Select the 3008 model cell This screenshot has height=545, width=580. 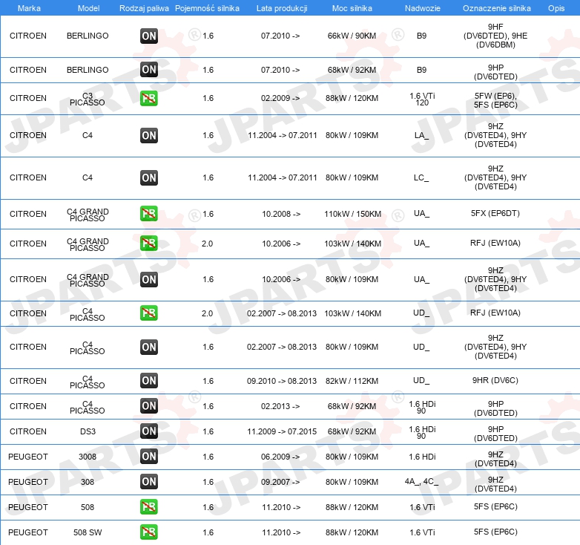88,457
